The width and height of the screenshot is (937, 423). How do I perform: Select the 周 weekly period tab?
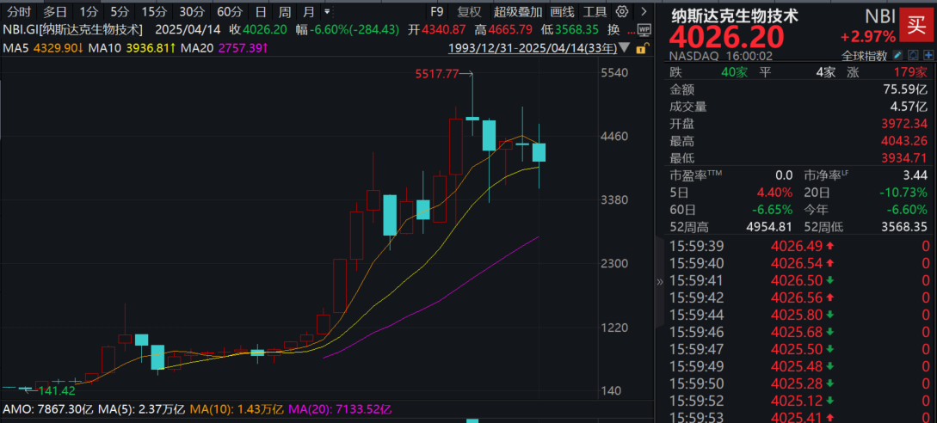pos(285,11)
